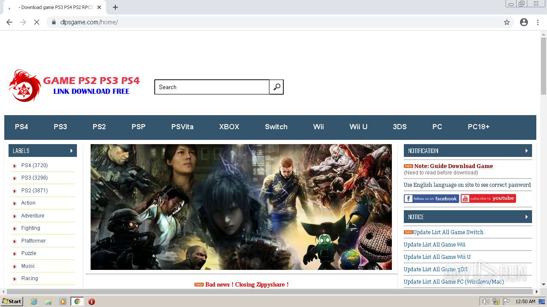
Task: Expand the NOTICE panel arrow
Action: (526, 217)
